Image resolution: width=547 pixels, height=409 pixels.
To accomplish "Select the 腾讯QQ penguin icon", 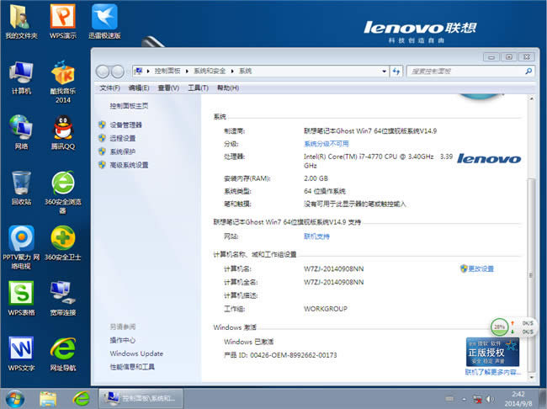I will coord(63,133).
